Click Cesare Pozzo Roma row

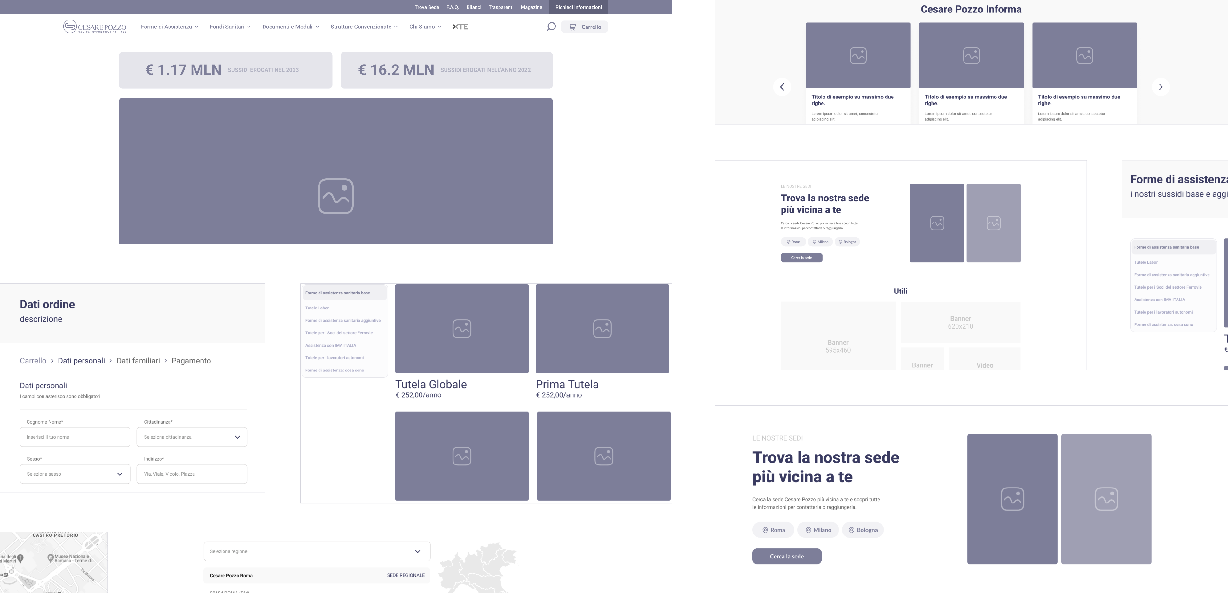click(317, 576)
